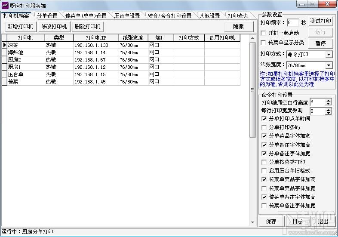Click 修改打印机 button
This screenshot has height=237, width=338.
tap(54, 27)
